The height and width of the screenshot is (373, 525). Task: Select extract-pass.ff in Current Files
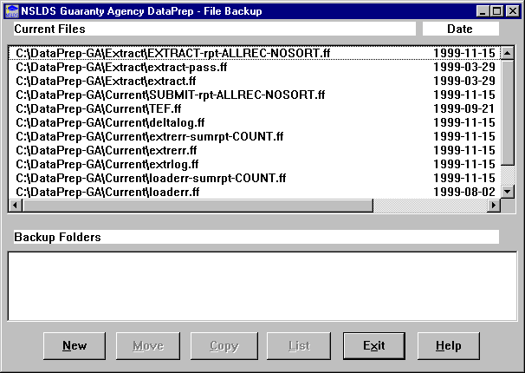coord(122,67)
